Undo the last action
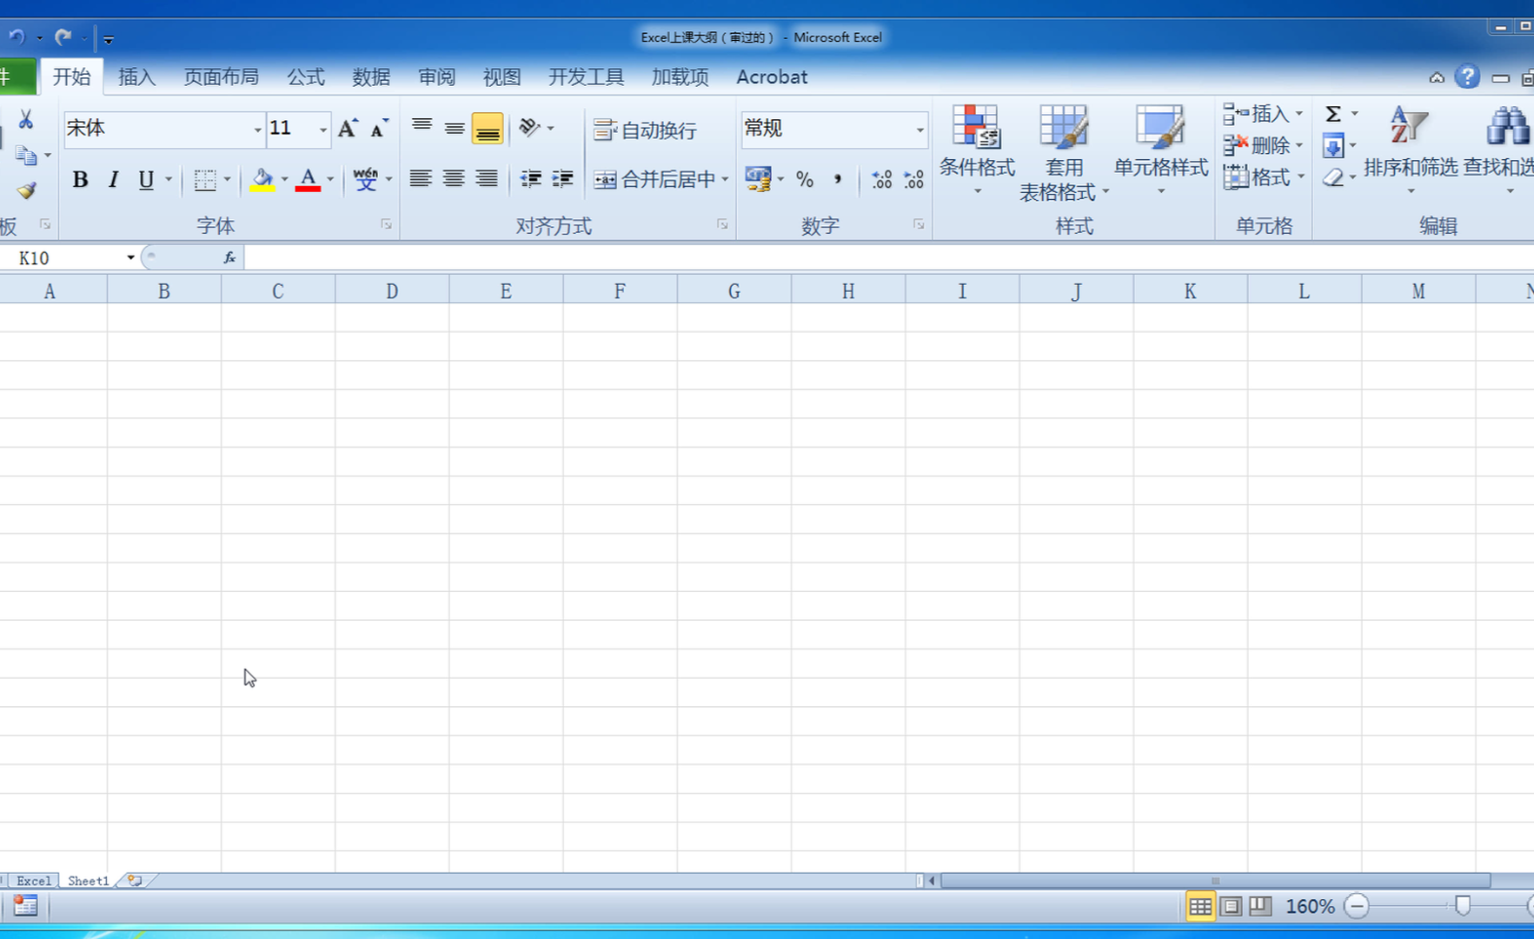The image size is (1534, 939). 17,37
